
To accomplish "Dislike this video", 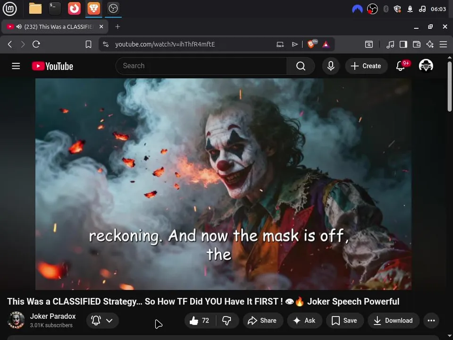I will (x=227, y=320).
